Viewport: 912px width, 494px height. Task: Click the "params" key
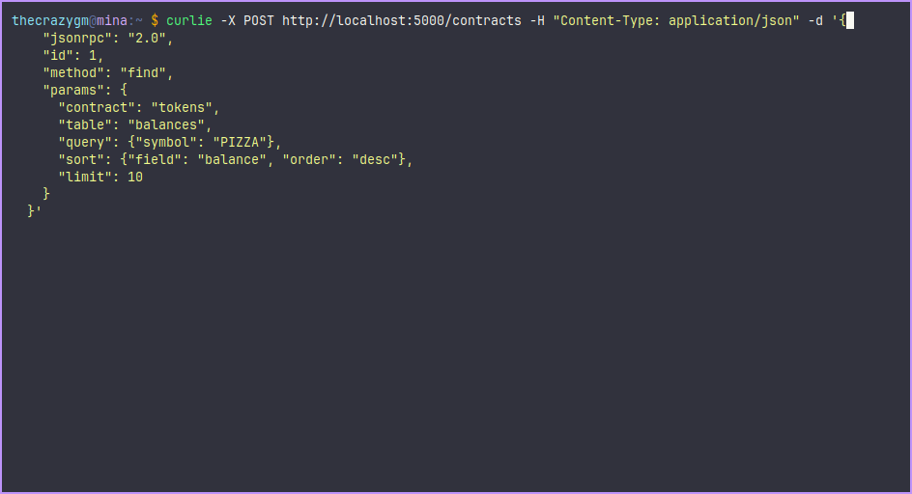pos(73,90)
